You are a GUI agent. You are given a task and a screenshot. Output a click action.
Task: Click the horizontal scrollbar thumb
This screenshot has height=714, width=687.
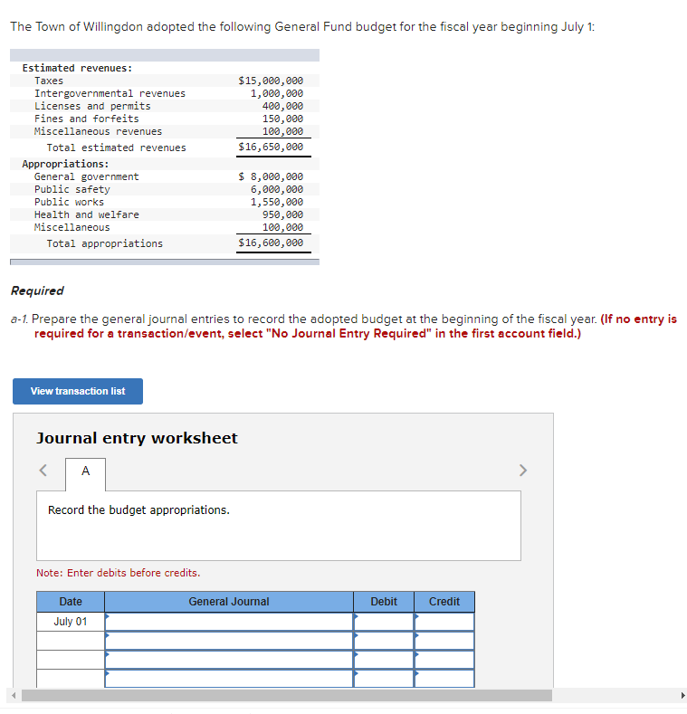click(287, 695)
